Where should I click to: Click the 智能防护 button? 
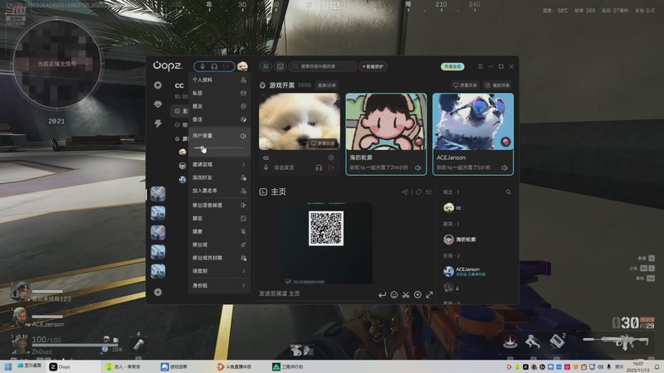tap(373, 66)
